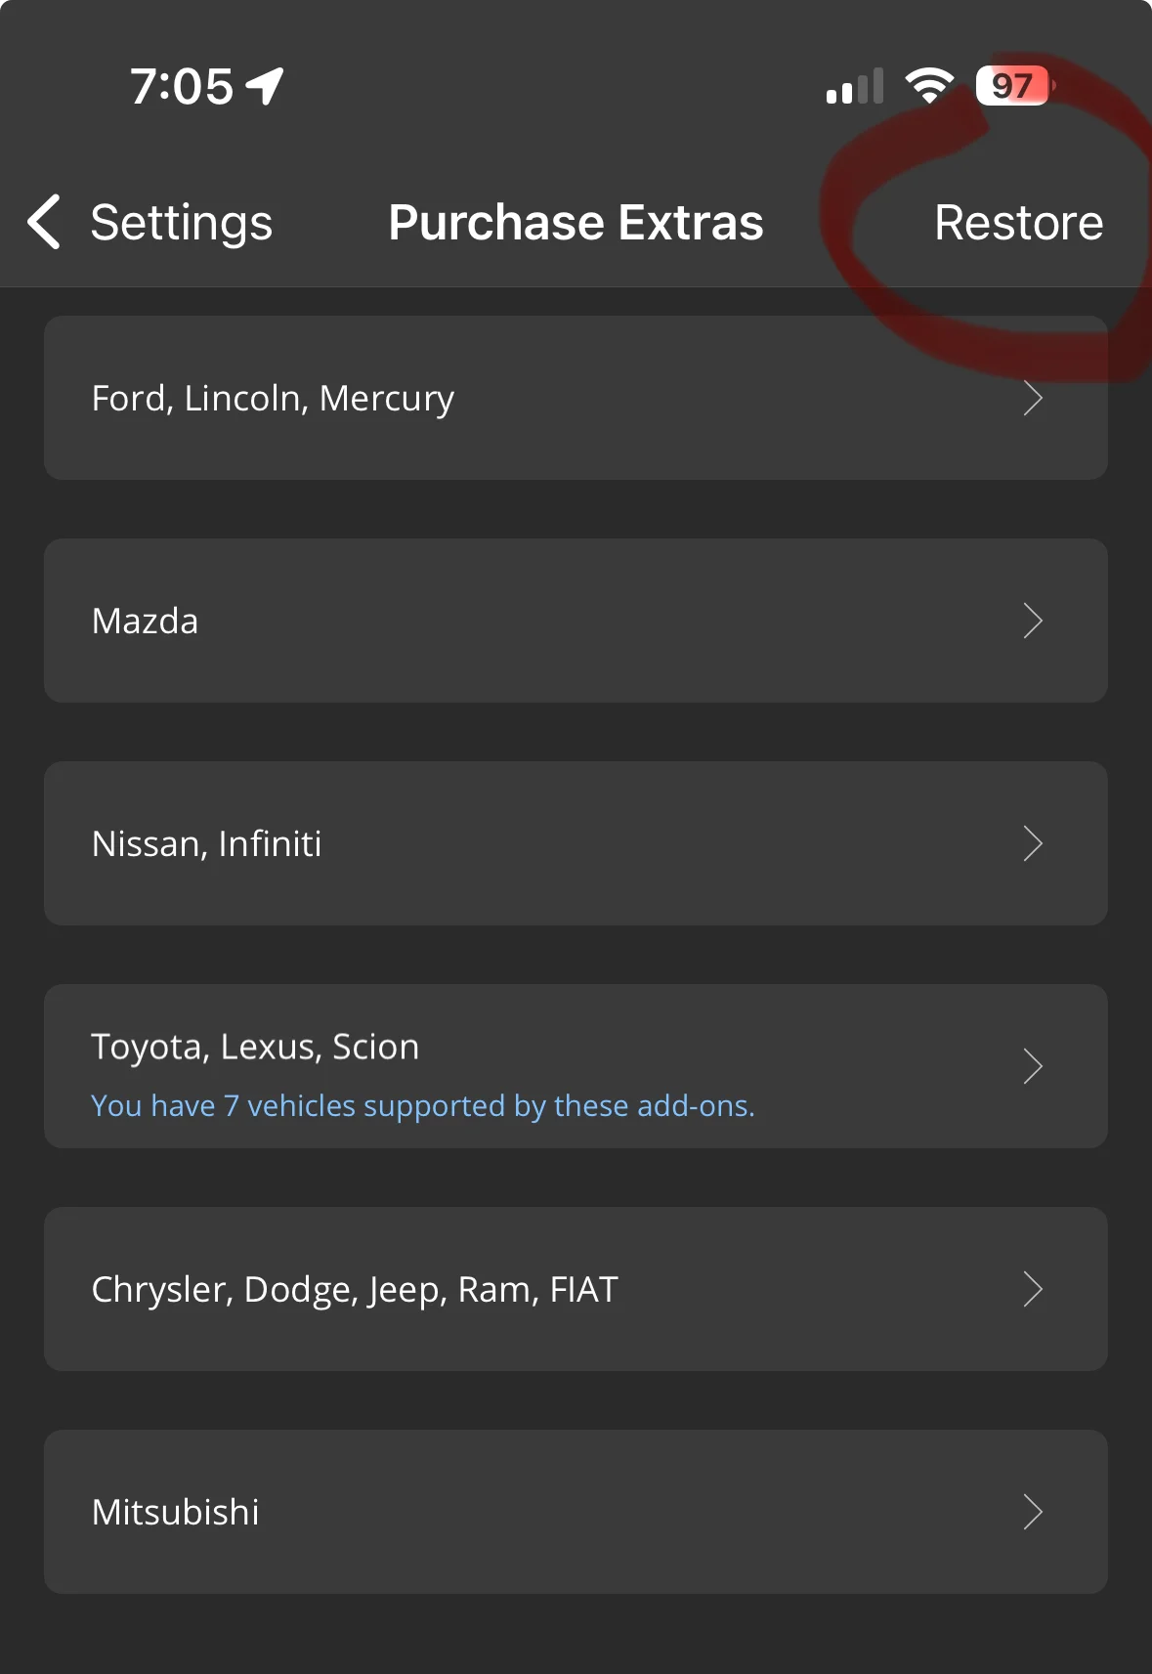Tap the Wi-Fi status icon
Screen dimensions: 1152x1674
(x=929, y=86)
